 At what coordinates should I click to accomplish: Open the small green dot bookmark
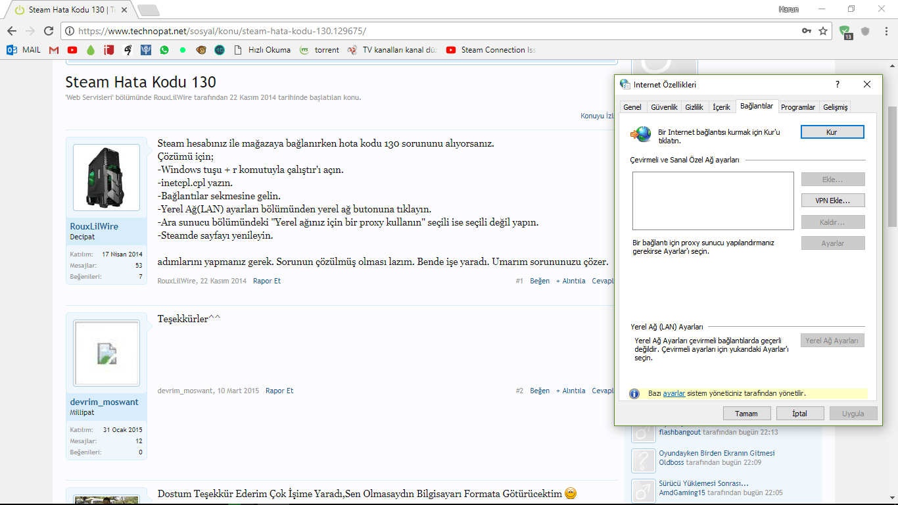pyautogui.click(x=182, y=50)
